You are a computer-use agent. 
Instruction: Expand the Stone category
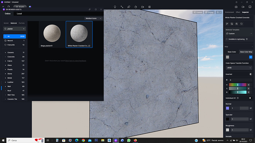tap(6, 74)
